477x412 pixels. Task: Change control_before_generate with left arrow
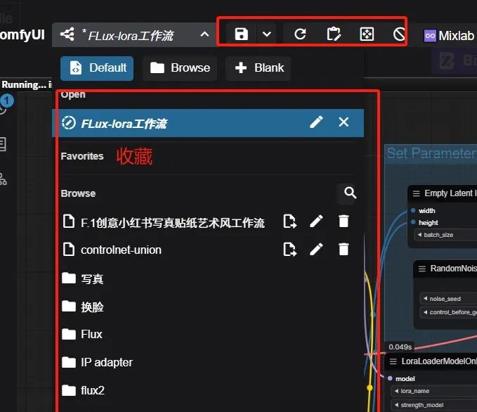(425, 312)
